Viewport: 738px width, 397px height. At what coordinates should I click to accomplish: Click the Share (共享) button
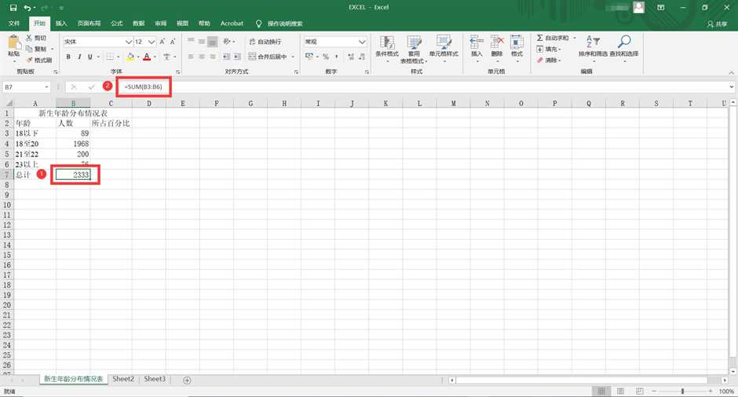[x=718, y=24]
